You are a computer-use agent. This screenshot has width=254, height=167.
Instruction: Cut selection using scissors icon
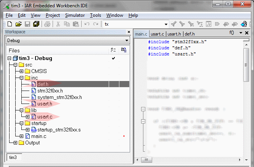pos(58,24)
